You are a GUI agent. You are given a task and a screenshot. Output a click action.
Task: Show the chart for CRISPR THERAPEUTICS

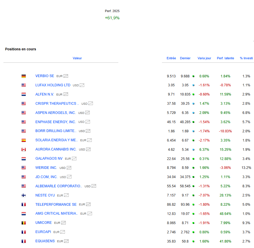tap(91, 103)
